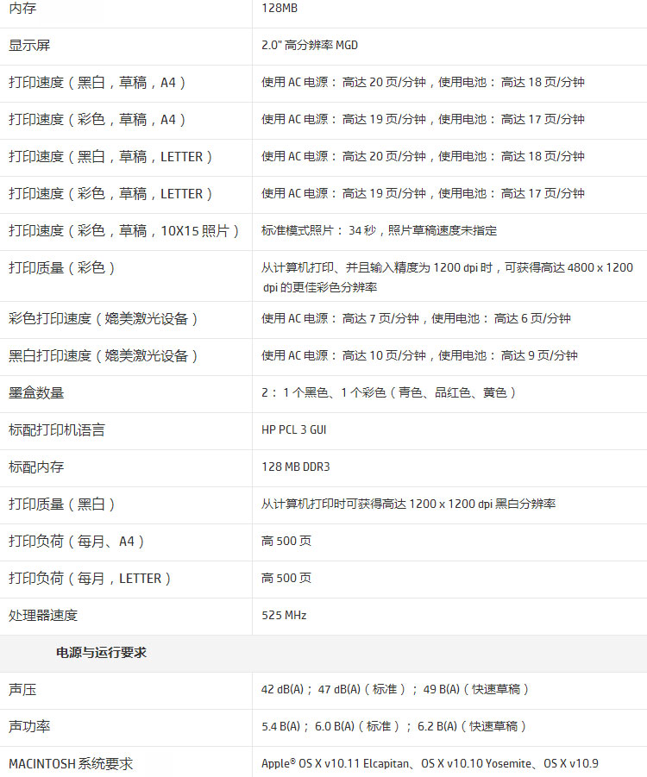Image resolution: width=647 pixels, height=777 pixels.
Task: Select 打印速度（彩色，草稿，LETTER）label
Action: point(110,194)
